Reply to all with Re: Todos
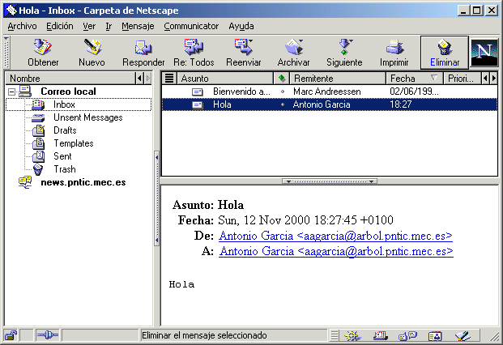The height and width of the screenshot is (345, 503). [194, 53]
